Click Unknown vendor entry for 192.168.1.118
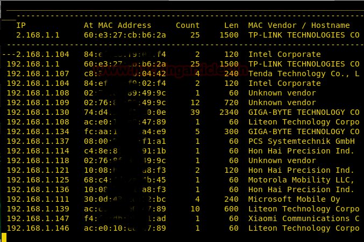This screenshot has height=242, width=364. coord(282,160)
